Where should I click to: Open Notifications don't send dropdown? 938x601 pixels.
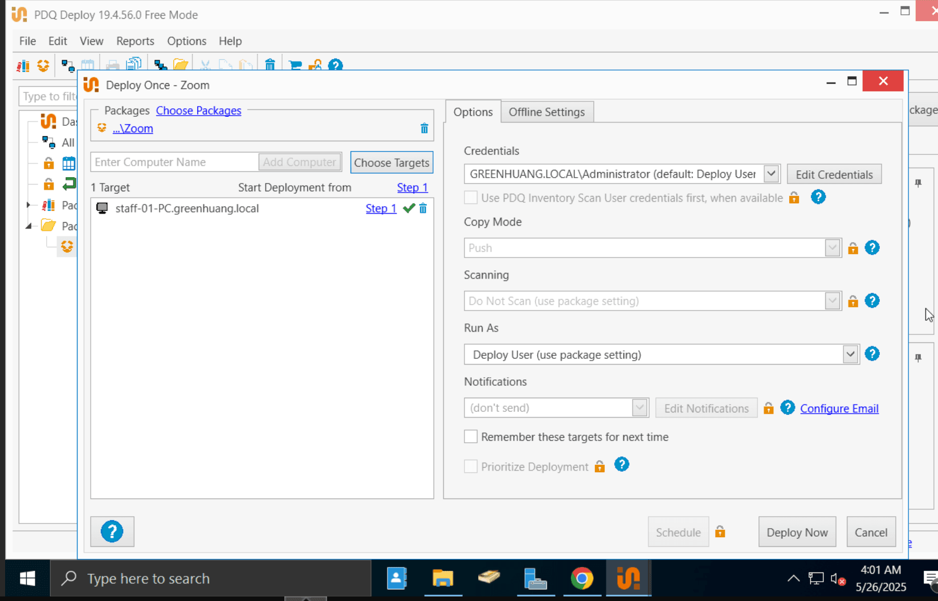[639, 408]
